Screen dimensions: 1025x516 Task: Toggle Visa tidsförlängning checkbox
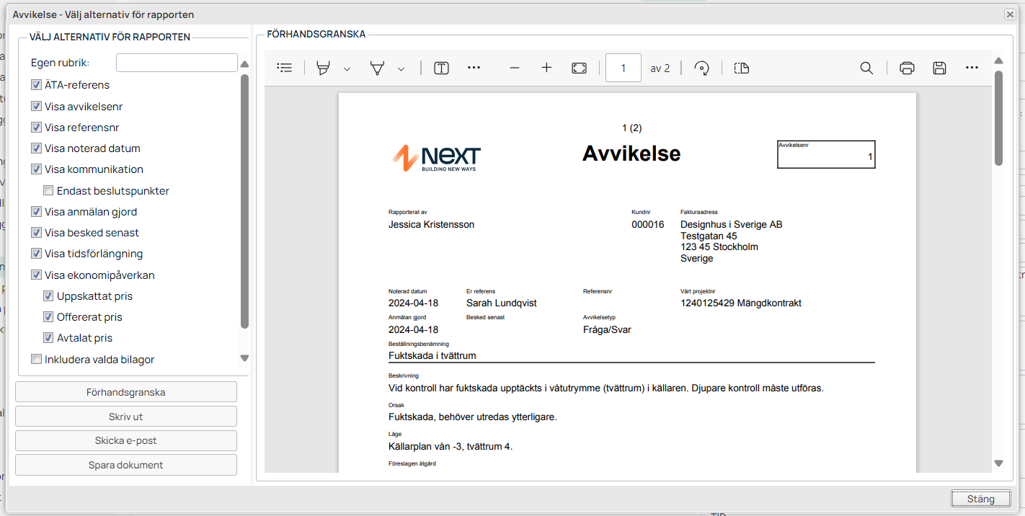[x=36, y=254]
